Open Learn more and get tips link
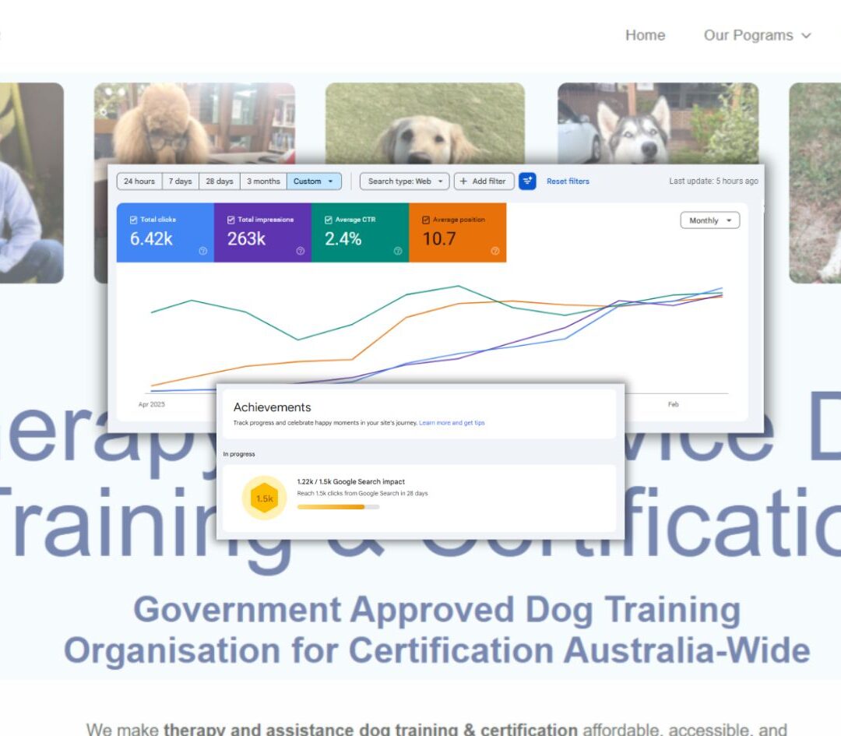This screenshot has height=736, width=841. pos(452,423)
